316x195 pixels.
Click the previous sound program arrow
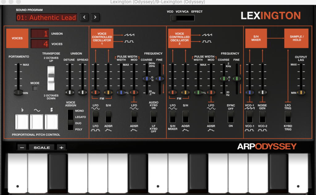click(x=85, y=17)
